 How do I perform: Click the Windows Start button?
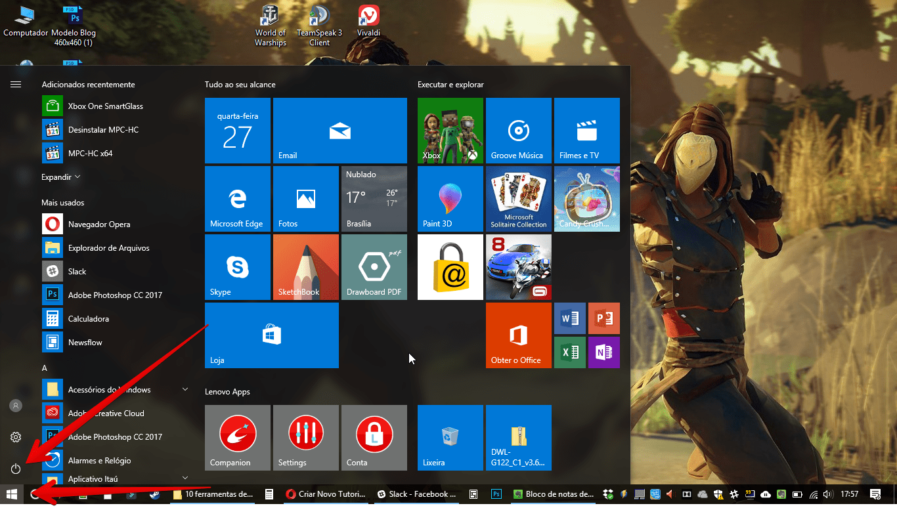tap(12, 494)
